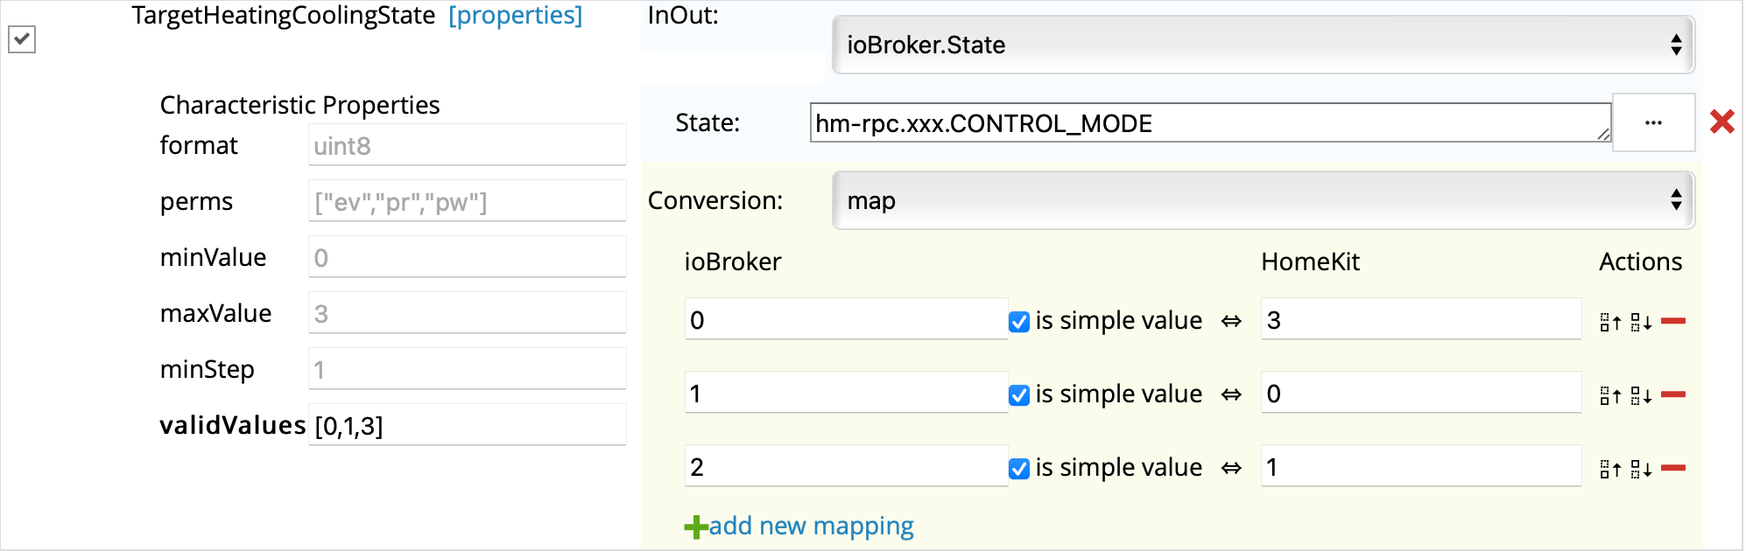Move the first mapping row up
The height and width of the screenshot is (551, 1746).
point(1610,322)
